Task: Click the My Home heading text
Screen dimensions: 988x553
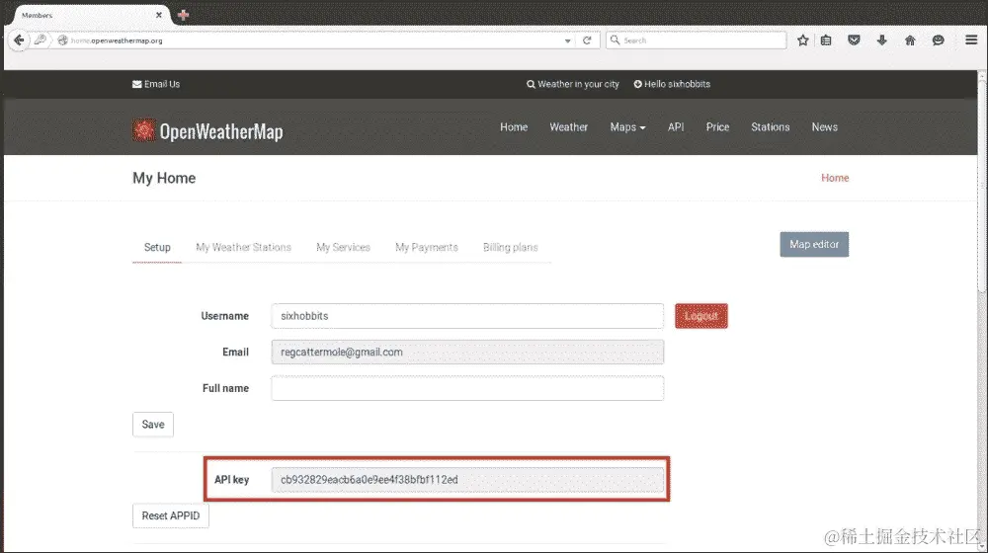Action: coord(164,179)
